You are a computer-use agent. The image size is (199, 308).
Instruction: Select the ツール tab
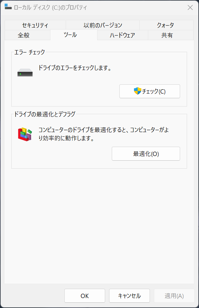pos(70,35)
